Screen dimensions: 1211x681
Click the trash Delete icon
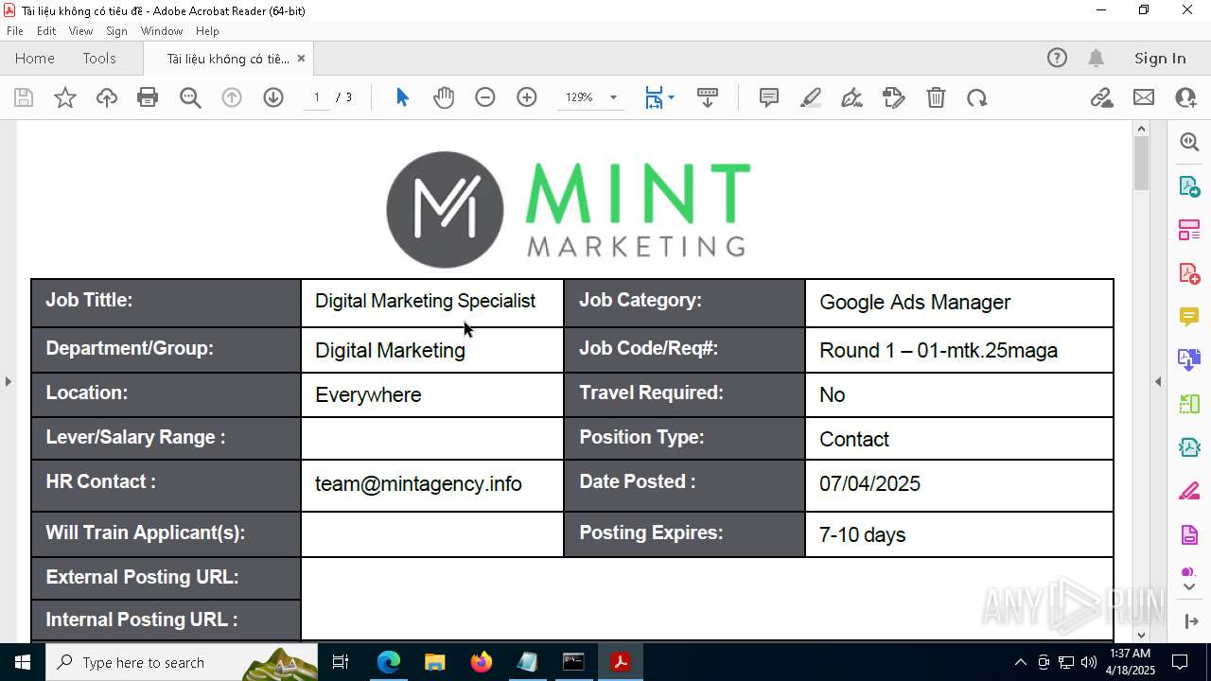click(x=936, y=97)
